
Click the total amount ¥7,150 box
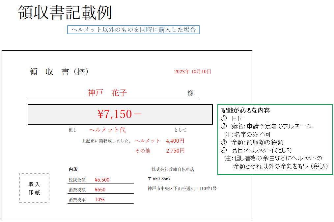120,114
